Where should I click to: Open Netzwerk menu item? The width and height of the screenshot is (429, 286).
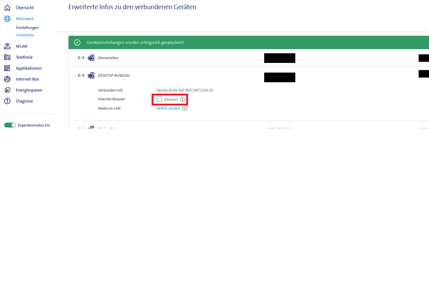[x=25, y=19]
